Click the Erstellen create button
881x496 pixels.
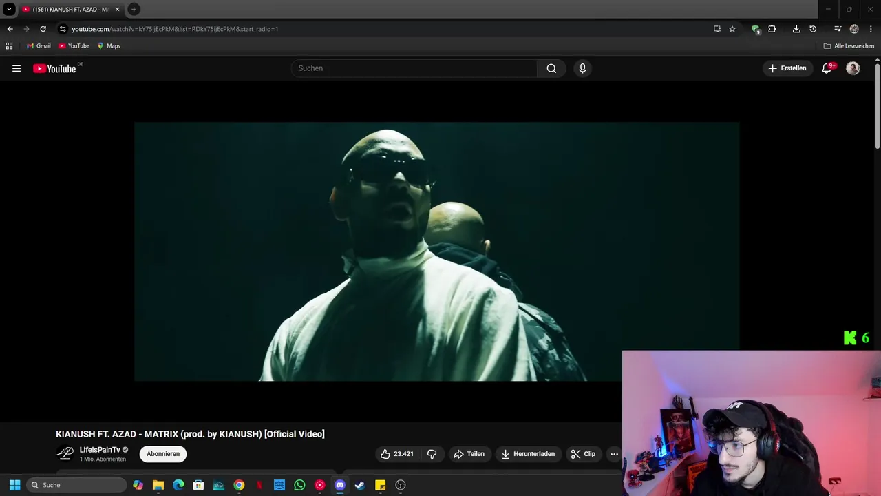[788, 68]
